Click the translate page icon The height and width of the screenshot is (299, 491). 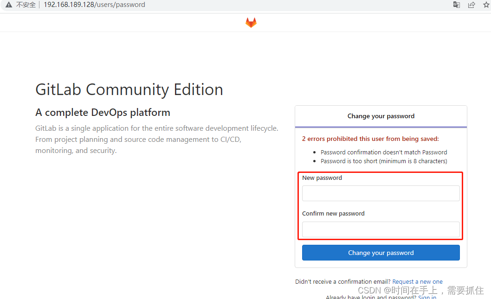(x=457, y=5)
